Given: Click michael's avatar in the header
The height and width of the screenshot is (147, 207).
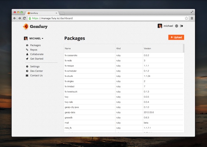Looking at the screenshot, I should (160, 26).
